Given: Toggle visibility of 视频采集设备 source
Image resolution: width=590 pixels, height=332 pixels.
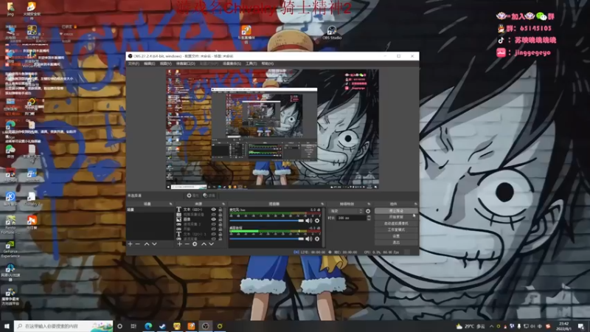Looking at the screenshot, I should pos(213,214).
